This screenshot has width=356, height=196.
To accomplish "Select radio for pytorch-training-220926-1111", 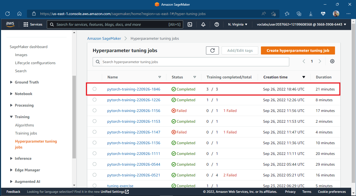I will pos(95,153).
